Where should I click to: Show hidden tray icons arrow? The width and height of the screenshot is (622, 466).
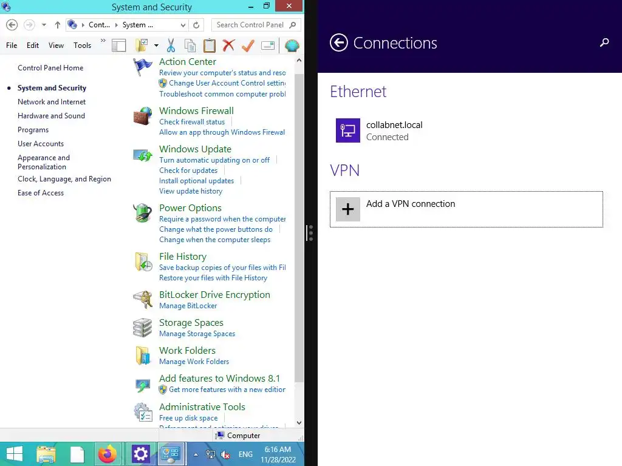[196, 454]
